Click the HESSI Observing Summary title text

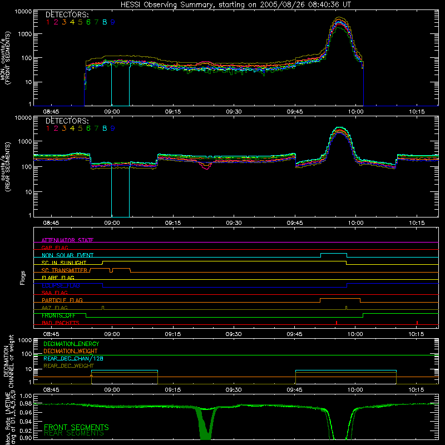tap(235, 5)
